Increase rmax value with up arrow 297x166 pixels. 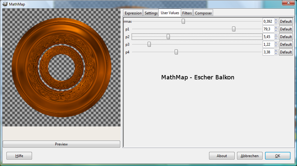[276, 20]
